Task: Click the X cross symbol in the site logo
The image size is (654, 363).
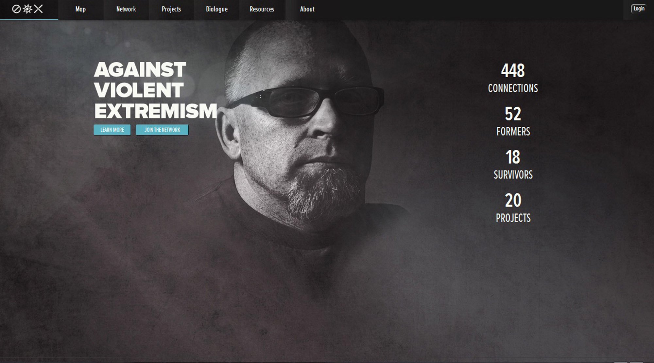Action: 38,9
